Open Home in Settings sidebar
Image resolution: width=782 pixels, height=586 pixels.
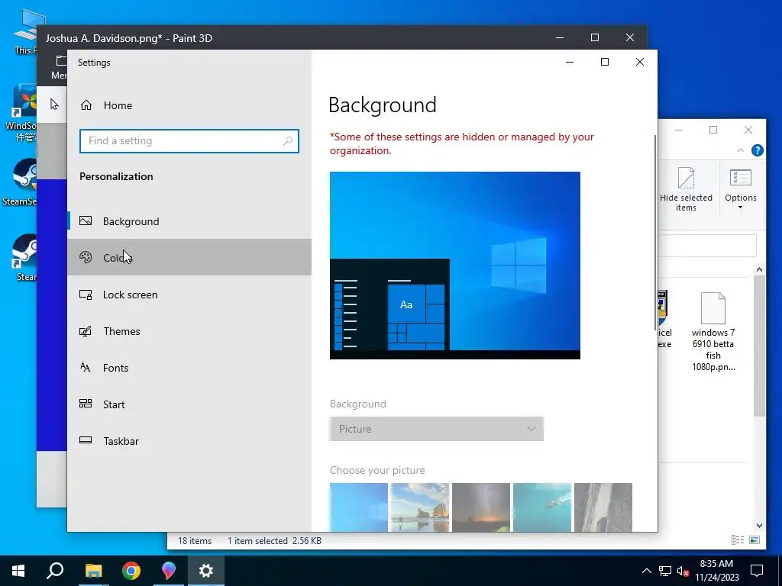[105, 105]
